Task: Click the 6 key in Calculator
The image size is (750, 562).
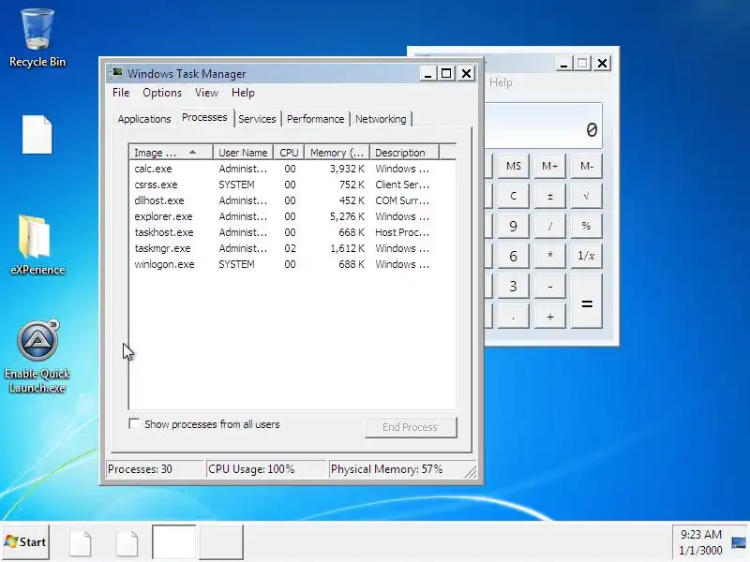Action: pos(513,256)
